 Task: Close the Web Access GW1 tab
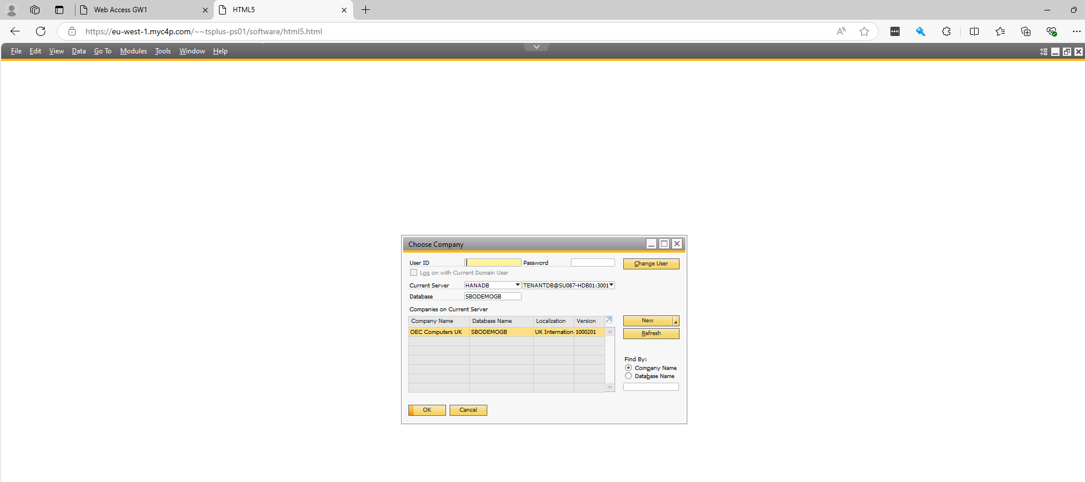205,10
